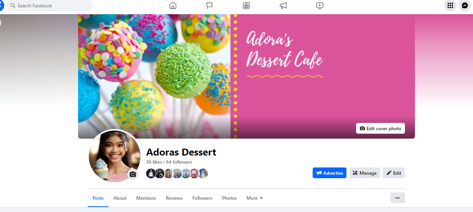Open the Photos tab
Screen dimensions: 473x212
(229, 198)
